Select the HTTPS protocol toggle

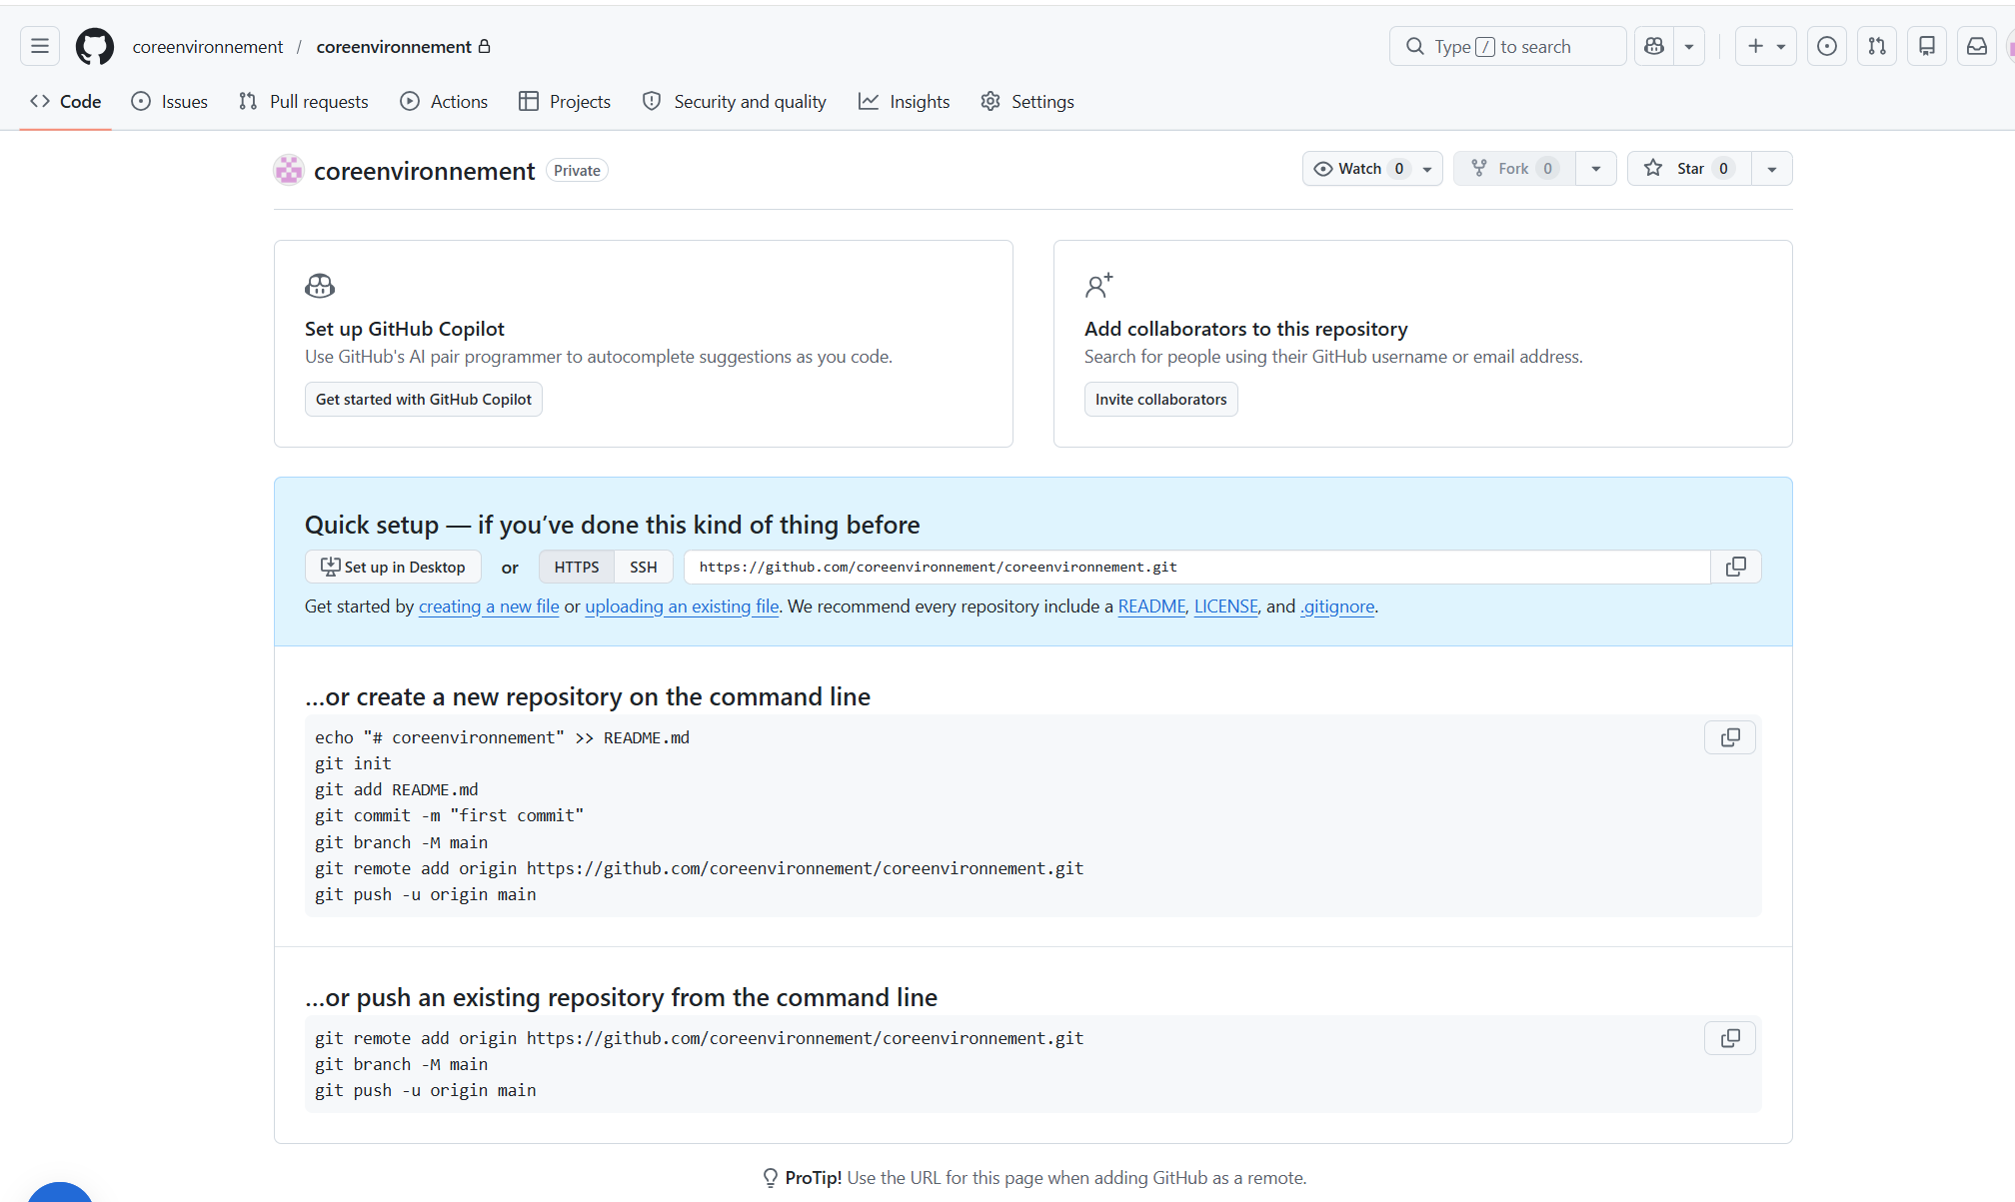[x=577, y=567]
